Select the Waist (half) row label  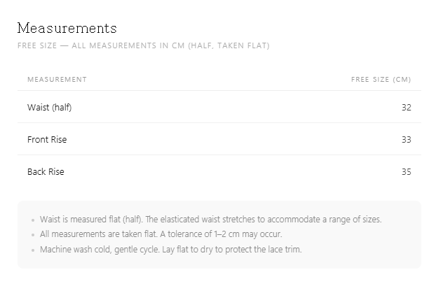pyautogui.click(x=50, y=108)
